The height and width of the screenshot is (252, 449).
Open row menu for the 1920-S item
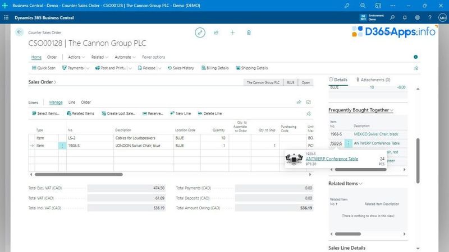point(348,143)
